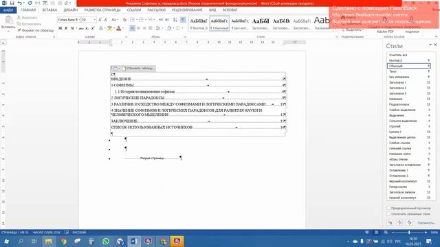Viewport: 440px width, 247px height.
Task: Click the New Style icon
Action: tap(390, 222)
